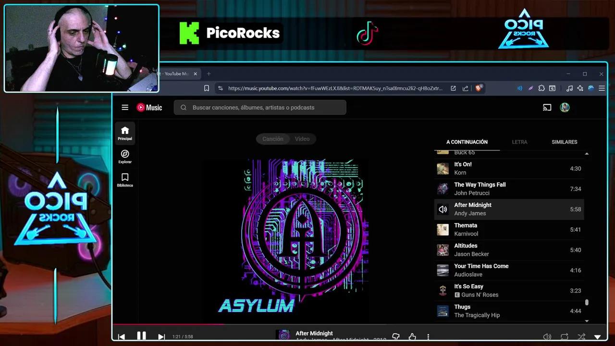Click the Brave Shields lion icon
The height and width of the screenshot is (346, 615).
click(479, 88)
